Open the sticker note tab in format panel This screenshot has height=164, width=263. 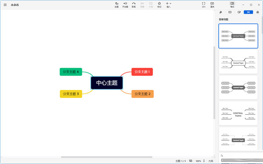[x=239, y=12]
